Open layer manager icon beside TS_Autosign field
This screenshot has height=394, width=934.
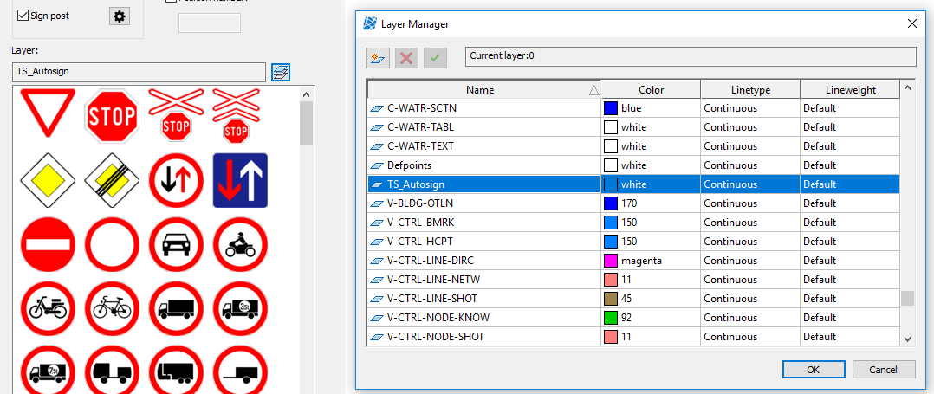280,72
